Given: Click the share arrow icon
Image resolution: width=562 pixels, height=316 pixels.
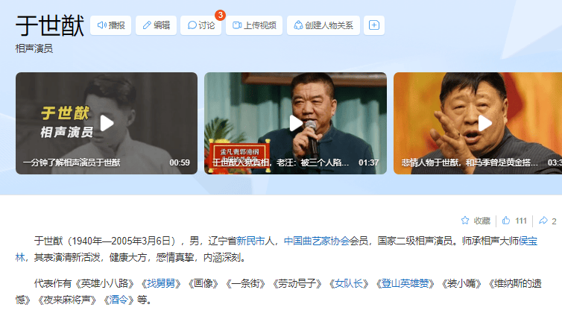Looking at the screenshot, I should pos(543,221).
